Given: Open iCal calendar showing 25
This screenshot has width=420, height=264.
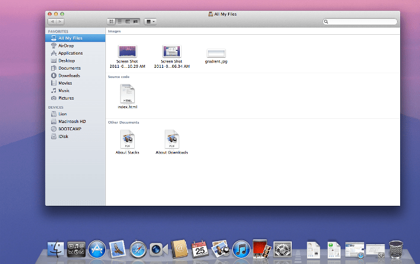Looking at the screenshot, I should [200, 250].
